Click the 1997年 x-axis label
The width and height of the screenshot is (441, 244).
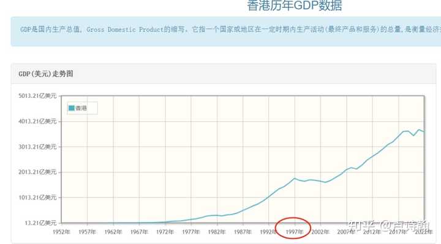click(295, 232)
